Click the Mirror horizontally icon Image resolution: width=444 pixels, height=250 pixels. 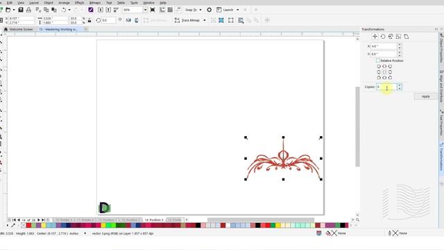pos(128,20)
